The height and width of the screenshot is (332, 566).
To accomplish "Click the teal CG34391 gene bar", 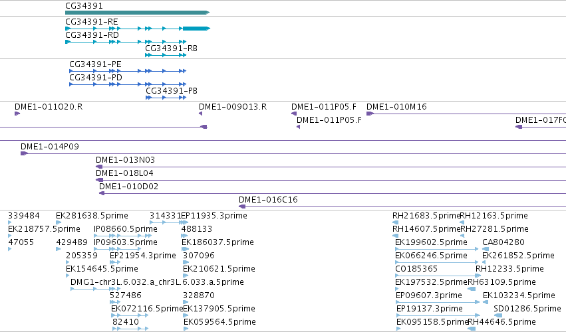I will tap(137, 13).
